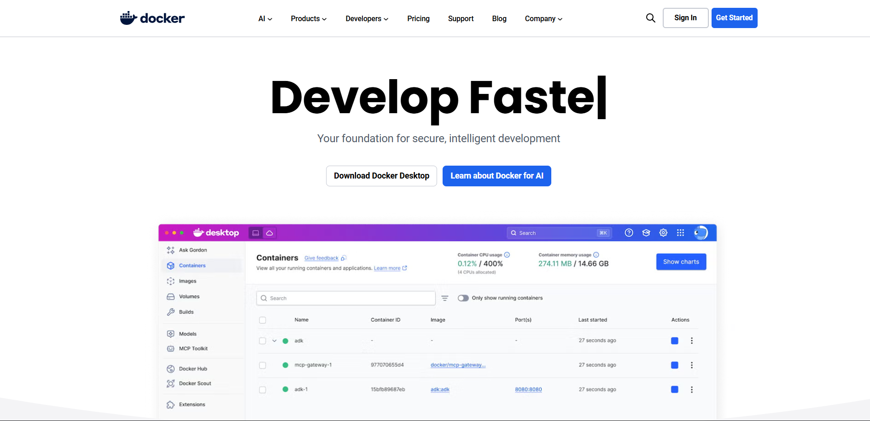Stop the adk-1 container
The width and height of the screenshot is (870, 421).
click(675, 390)
